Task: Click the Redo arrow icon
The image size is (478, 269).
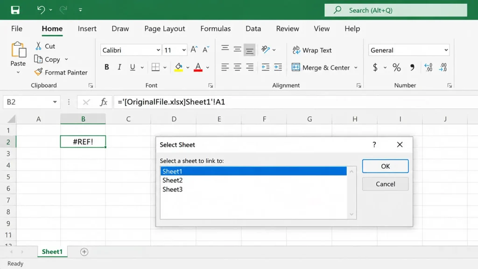Action: [x=63, y=10]
